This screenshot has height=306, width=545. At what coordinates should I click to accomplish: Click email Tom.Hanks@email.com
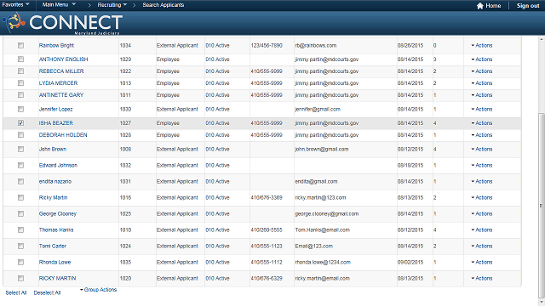[x=322, y=230]
